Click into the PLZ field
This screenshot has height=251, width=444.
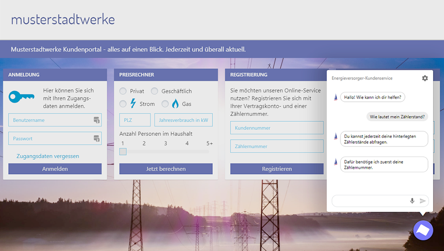135,120
